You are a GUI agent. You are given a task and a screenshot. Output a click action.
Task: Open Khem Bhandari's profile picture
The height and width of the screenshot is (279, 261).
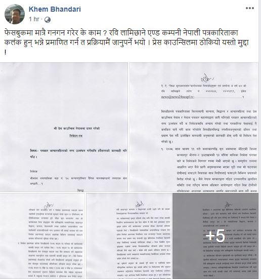pyautogui.click(x=15, y=14)
